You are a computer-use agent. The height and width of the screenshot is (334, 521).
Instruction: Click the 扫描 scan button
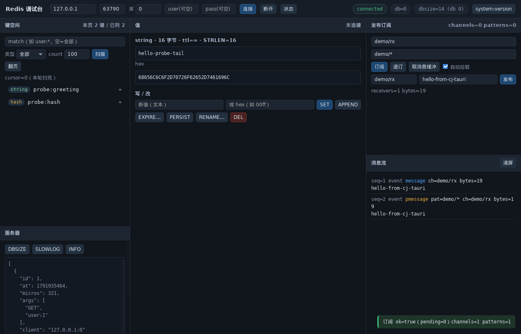[x=100, y=54]
